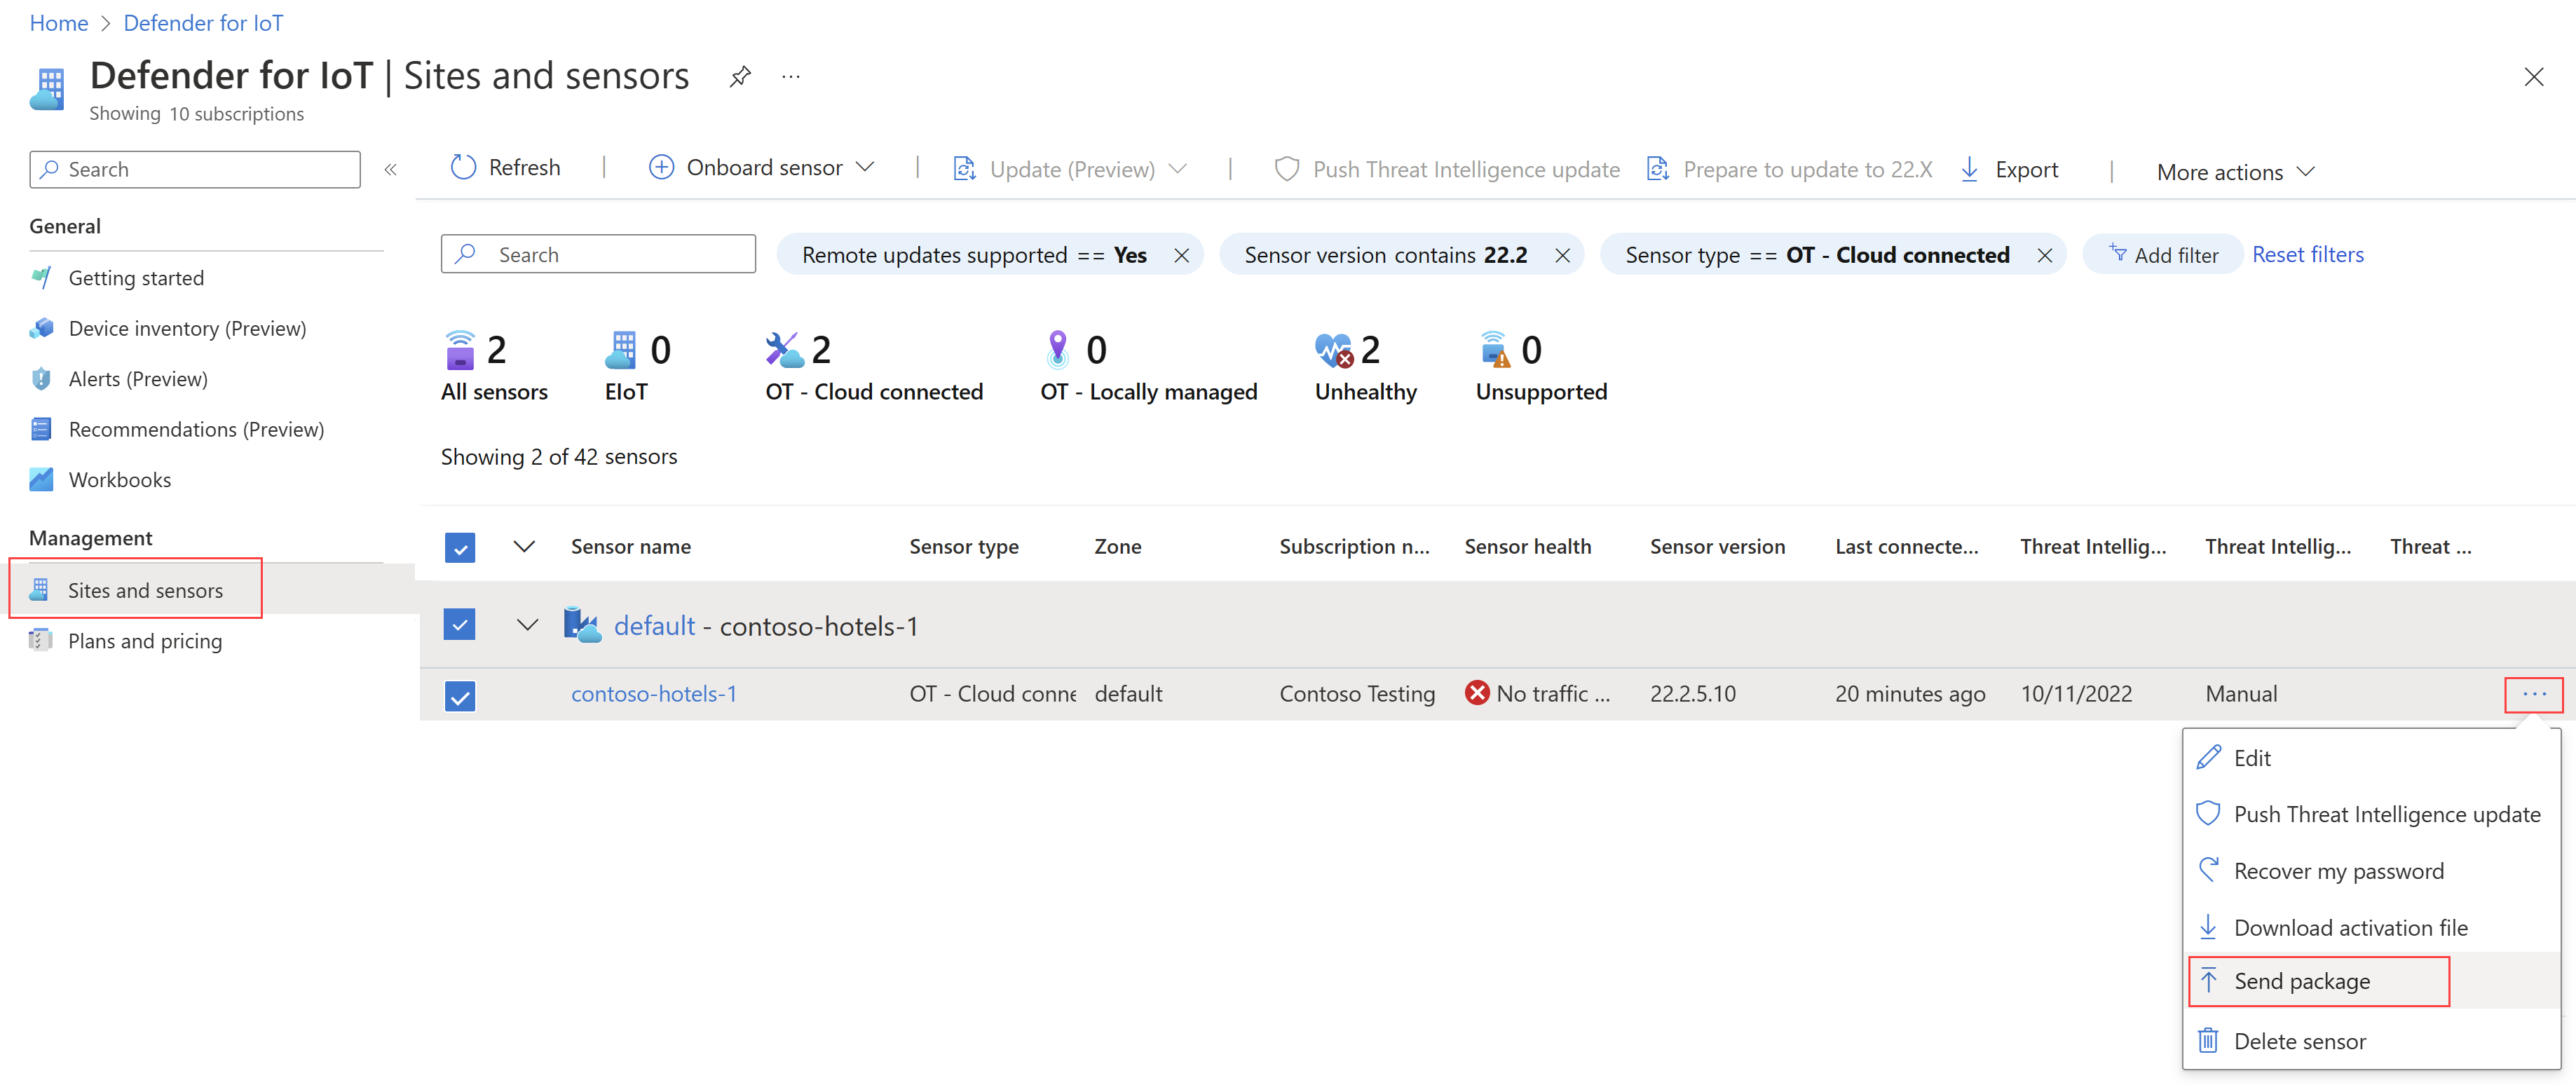Click the Onboard sensor plus icon
2576x1085 pixels.
[661, 167]
